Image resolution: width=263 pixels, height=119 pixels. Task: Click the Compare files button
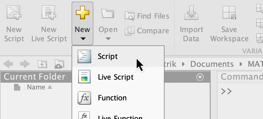click(147, 31)
